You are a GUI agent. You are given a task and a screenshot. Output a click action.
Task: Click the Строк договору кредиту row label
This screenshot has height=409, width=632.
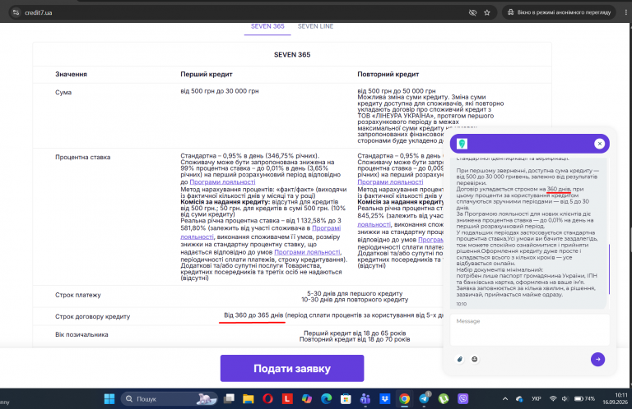click(x=93, y=317)
